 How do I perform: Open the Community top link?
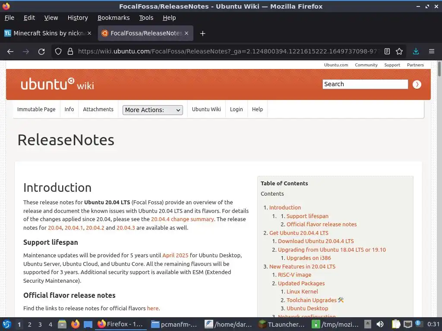pyautogui.click(x=366, y=65)
